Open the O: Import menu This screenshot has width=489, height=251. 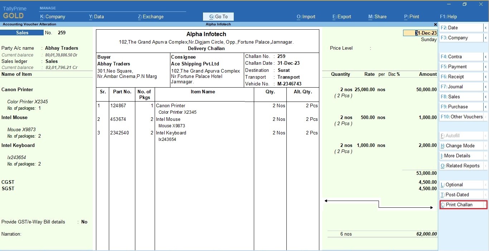coord(306,16)
